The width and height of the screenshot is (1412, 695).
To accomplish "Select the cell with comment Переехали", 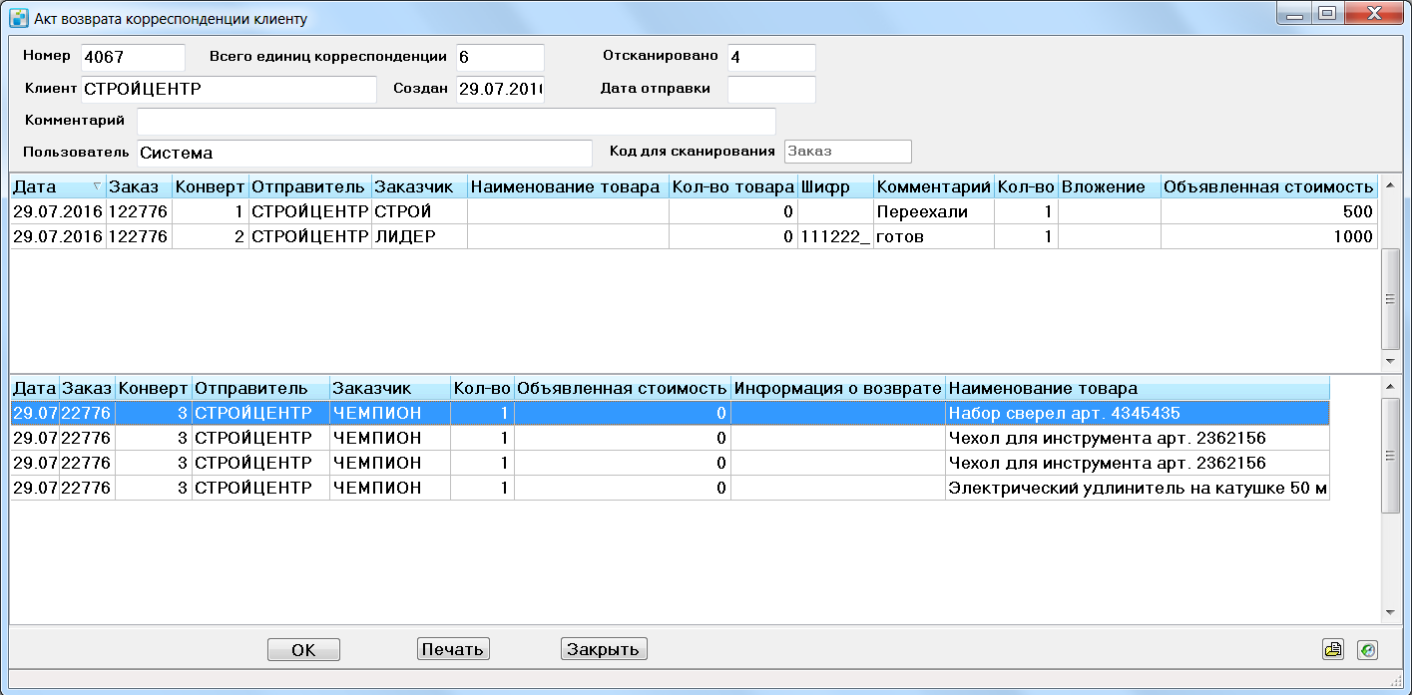I will [934, 211].
